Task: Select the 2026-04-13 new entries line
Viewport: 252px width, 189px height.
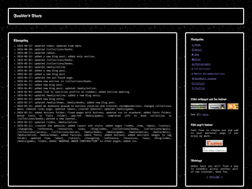Action: (54, 81)
